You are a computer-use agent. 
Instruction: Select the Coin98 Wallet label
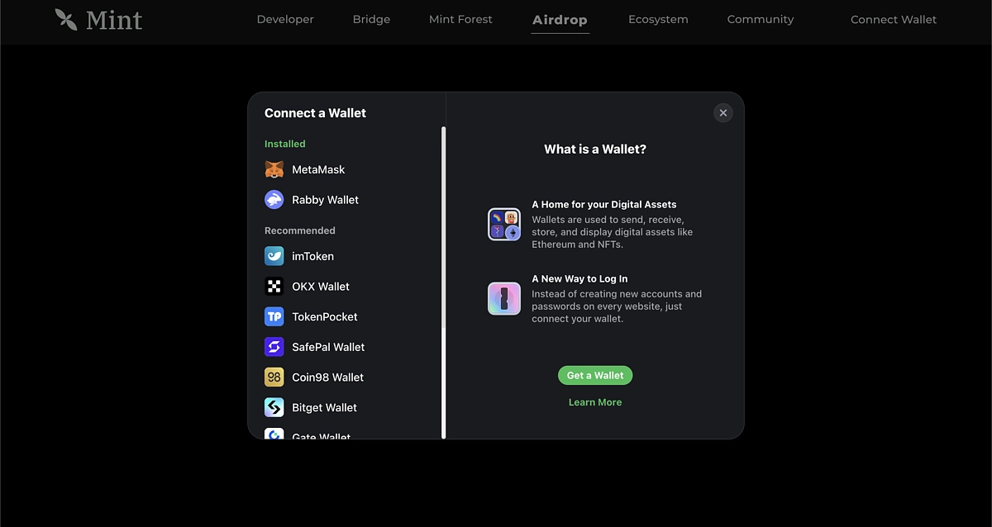(328, 377)
